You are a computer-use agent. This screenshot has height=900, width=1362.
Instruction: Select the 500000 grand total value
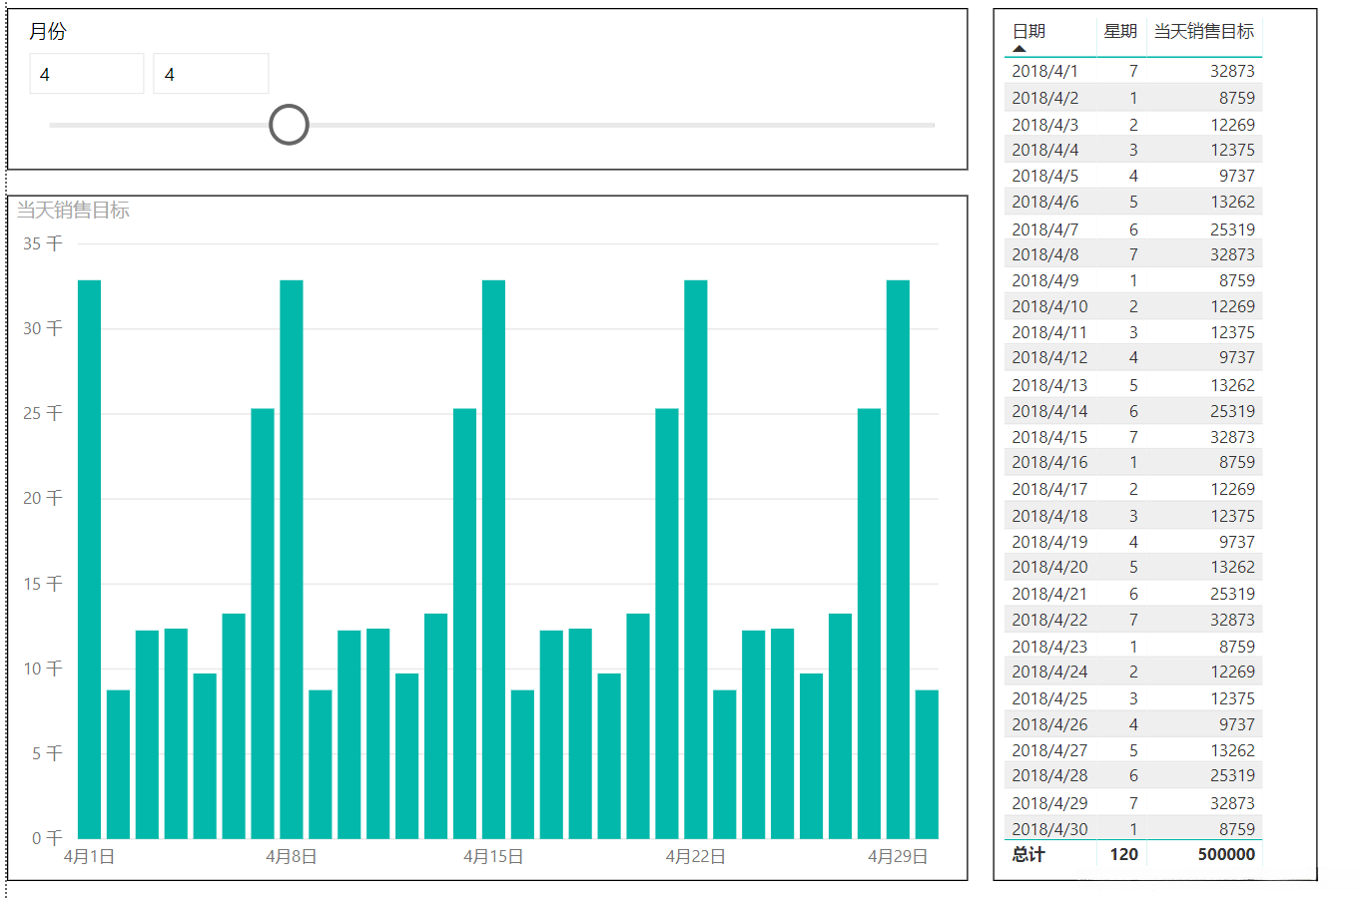tap(1226, 854)
